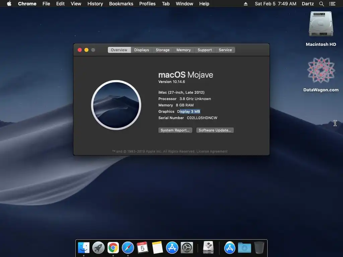
Task: Open the Notes app in dock
Action: [x=157, y=248]
